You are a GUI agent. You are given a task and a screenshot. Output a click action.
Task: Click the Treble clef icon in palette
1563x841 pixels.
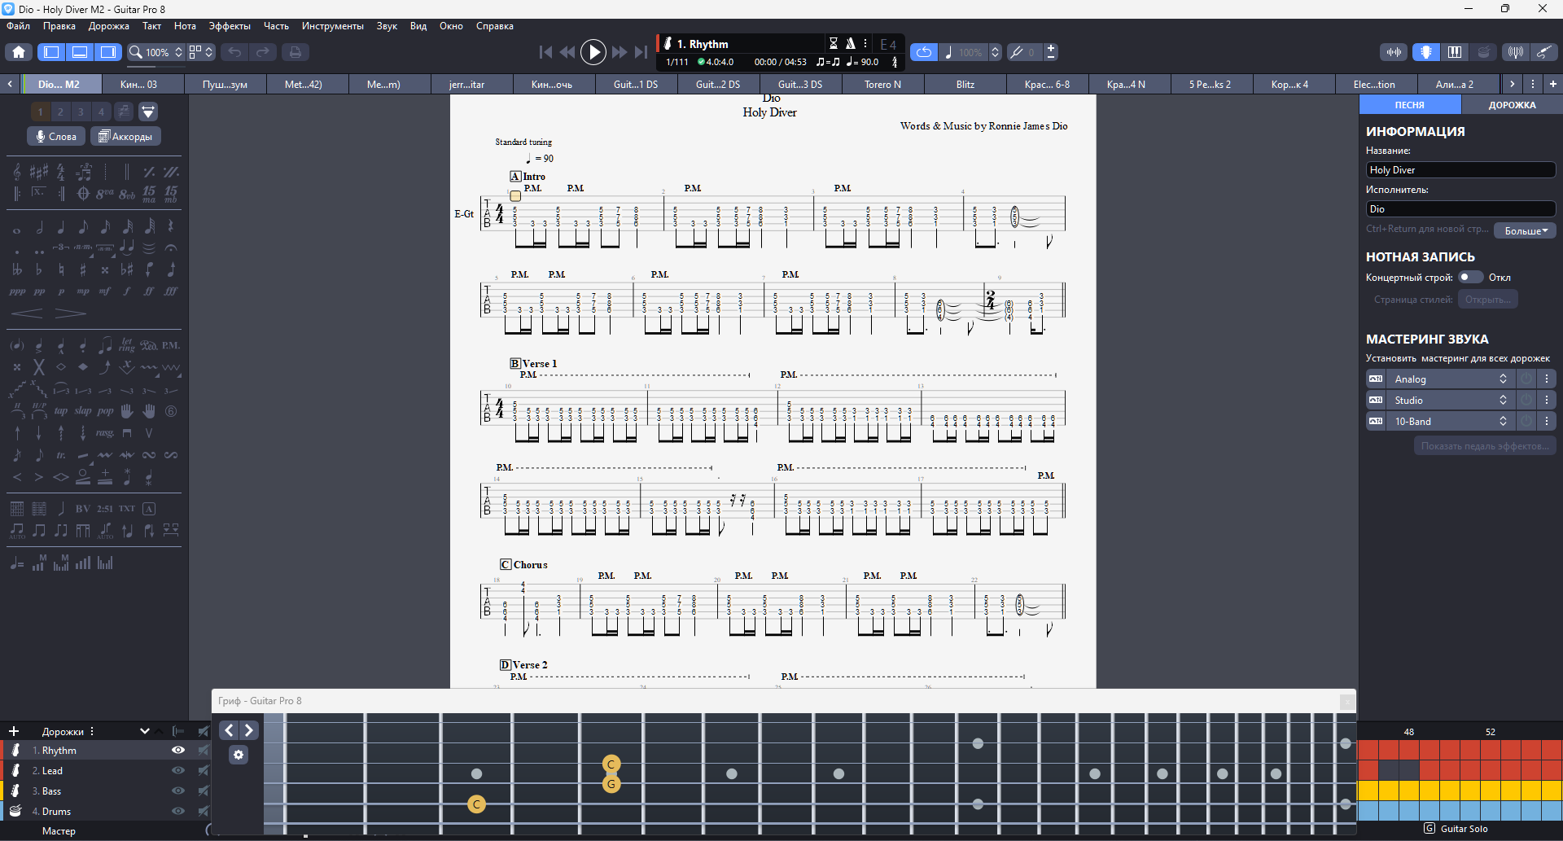tap(16, 172)
